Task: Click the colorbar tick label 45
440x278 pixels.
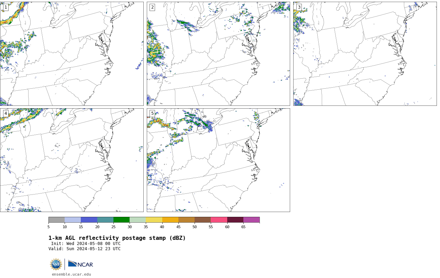Action: click(178, 227)
